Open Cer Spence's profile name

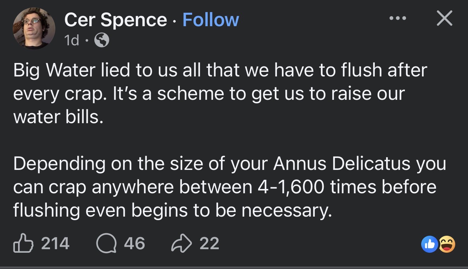pyautogui.click(x=116, y=20)
